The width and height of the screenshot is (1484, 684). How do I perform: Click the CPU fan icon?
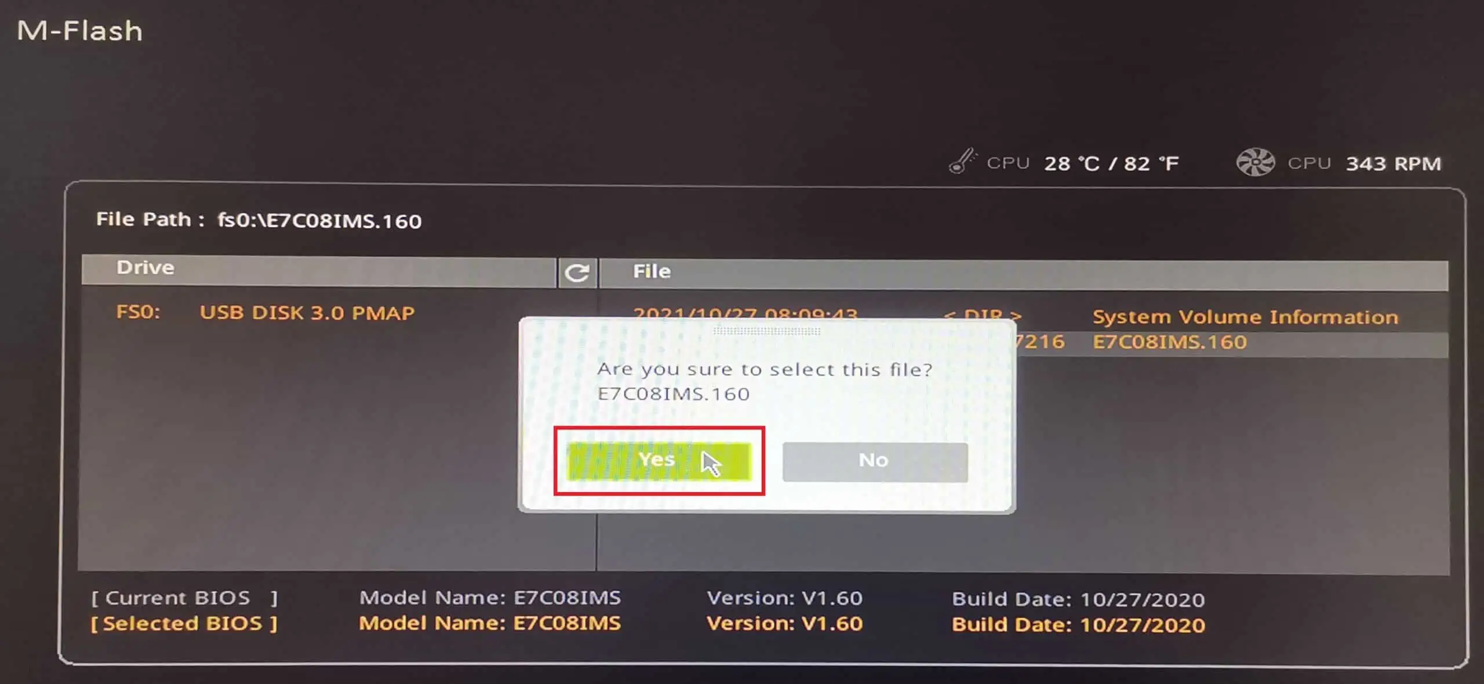pyautogui.click(x=1255, y=162)
